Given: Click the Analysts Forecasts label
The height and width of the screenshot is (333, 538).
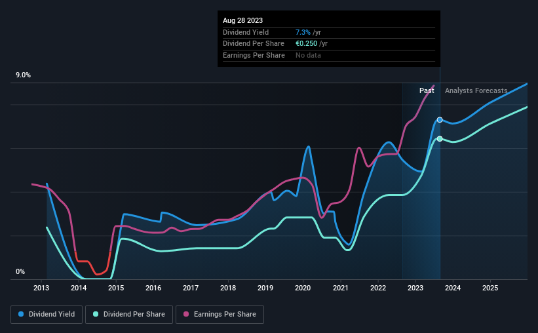Looking at the screenshot, I should 476,90.
